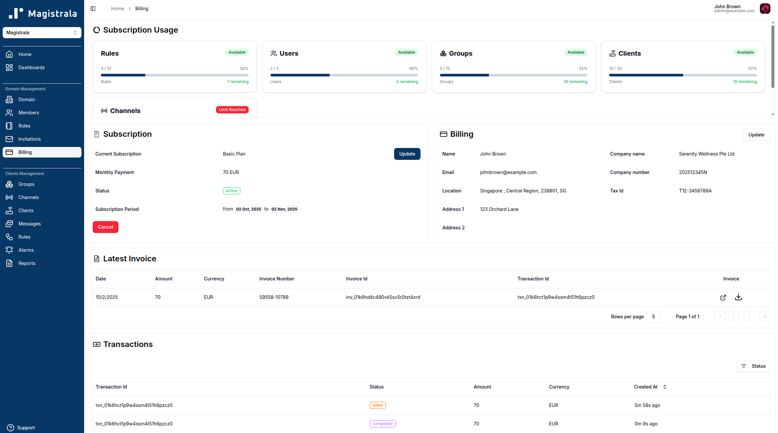Screen dimensions: 778x433
Task: Change the subscription start date 02 Oct, 2025
Action: click(248, 209)
